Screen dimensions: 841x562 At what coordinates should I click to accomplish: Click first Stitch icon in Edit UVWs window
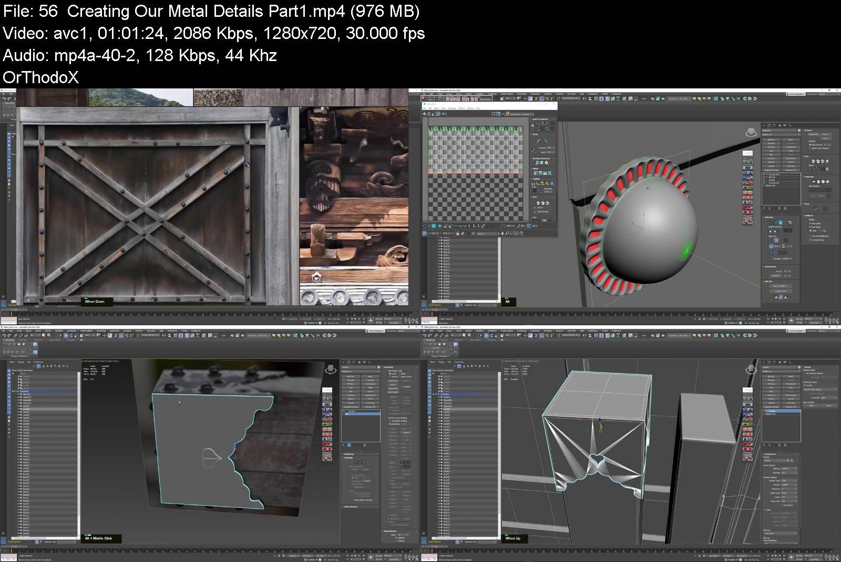point(536,173)
